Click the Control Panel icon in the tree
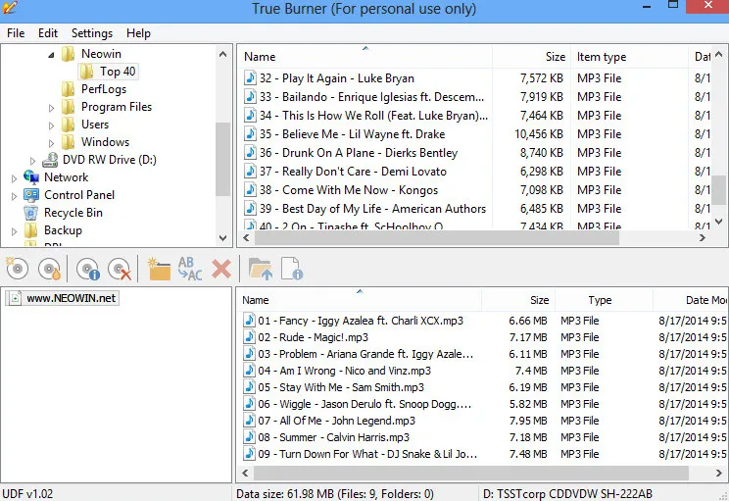This screenshot has height=501, width=729. 31,195
